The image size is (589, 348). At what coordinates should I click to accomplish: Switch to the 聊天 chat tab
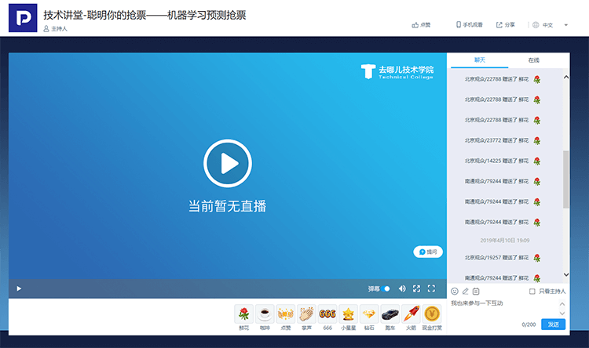tap(479, 60)
